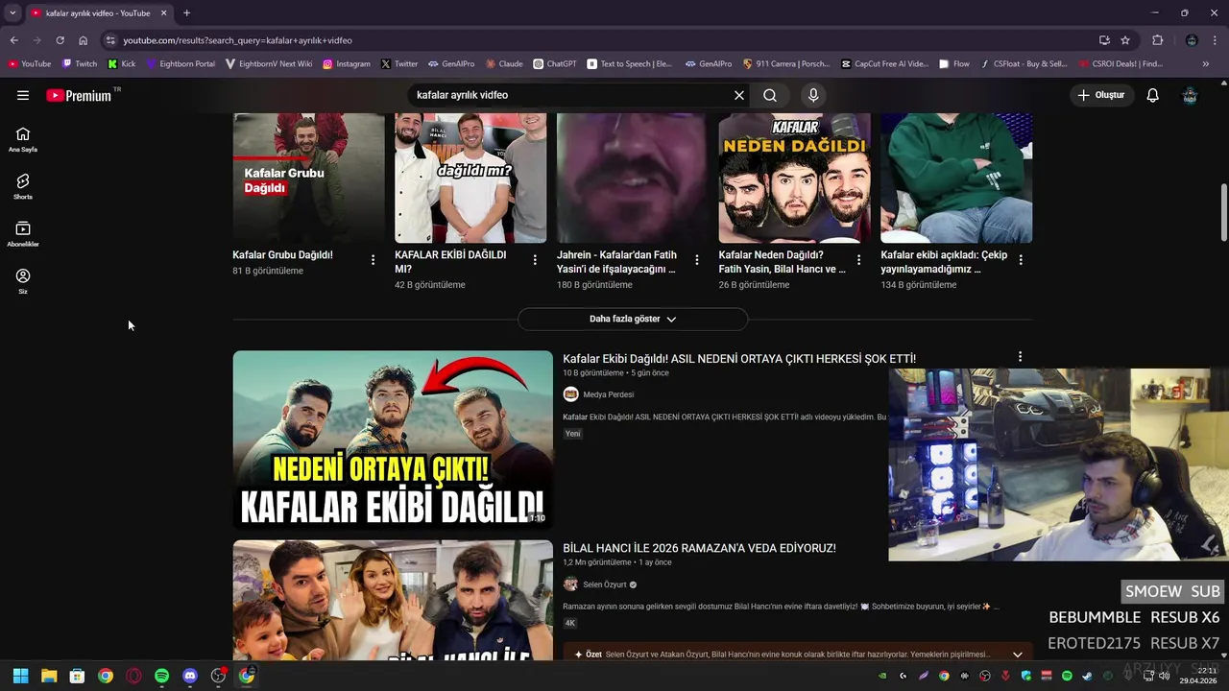
Task: Open a new browser tab with plus
Action: [x=186, y=13]
